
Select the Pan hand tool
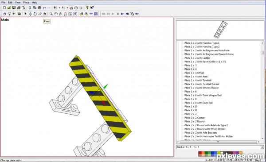pyautogui.click(x=56, y=14)
